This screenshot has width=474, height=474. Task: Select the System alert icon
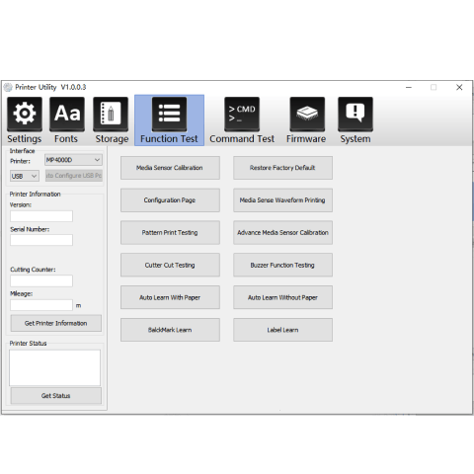click(355, 114)
